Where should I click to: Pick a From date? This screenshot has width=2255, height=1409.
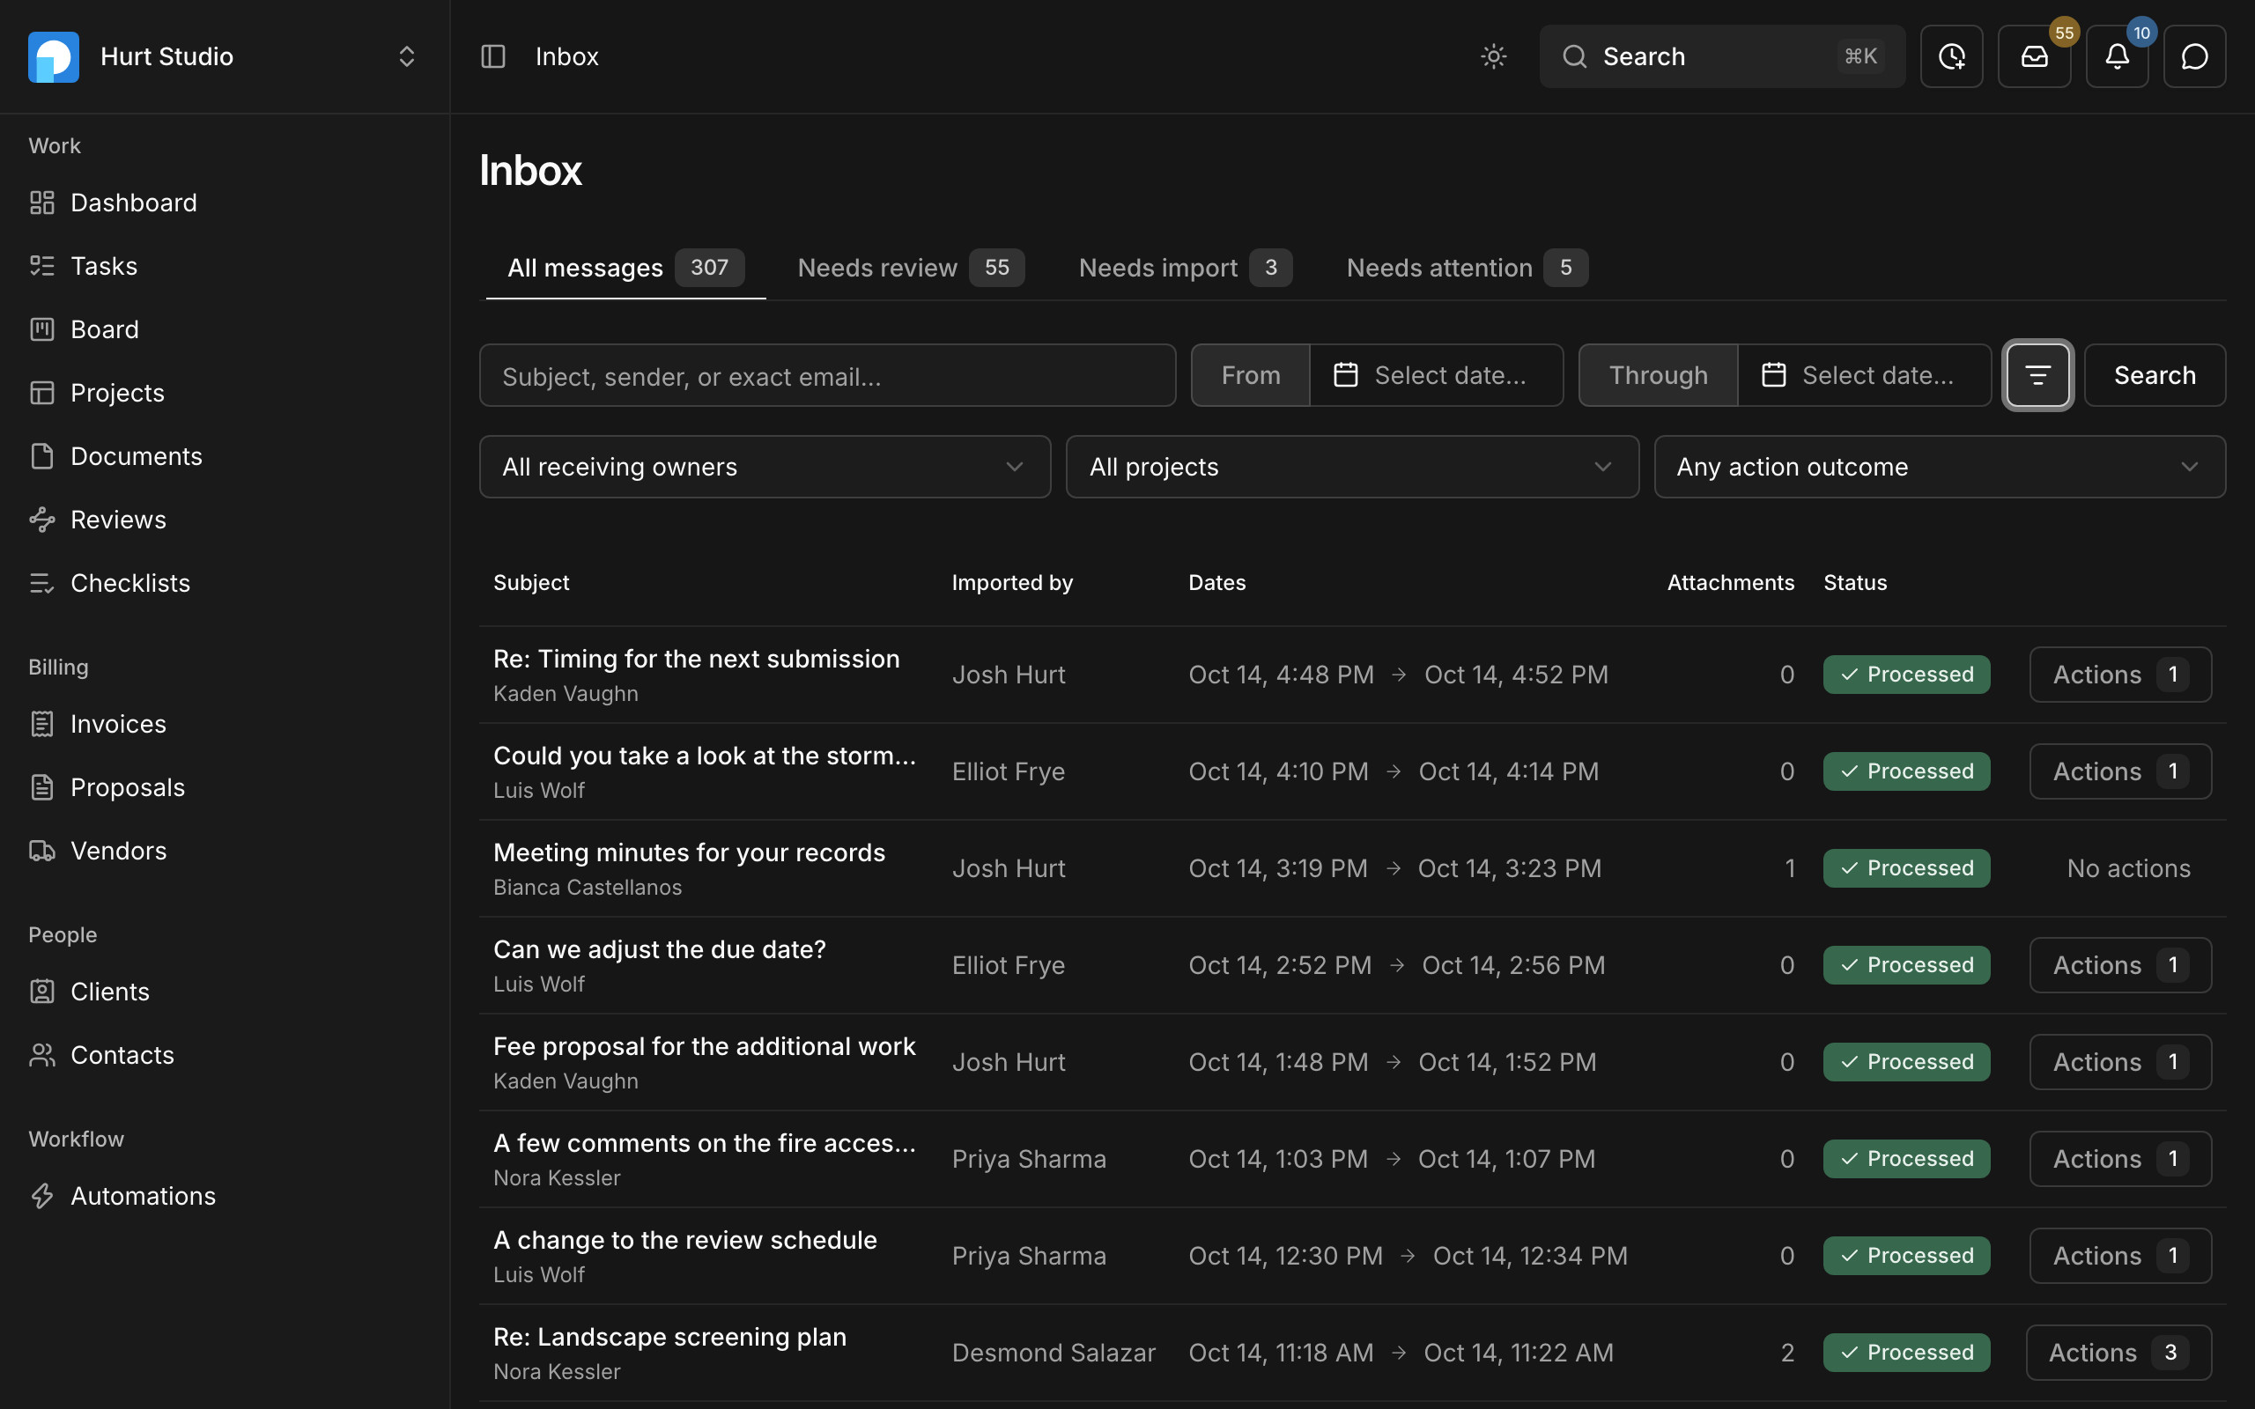coord(1436,375)
